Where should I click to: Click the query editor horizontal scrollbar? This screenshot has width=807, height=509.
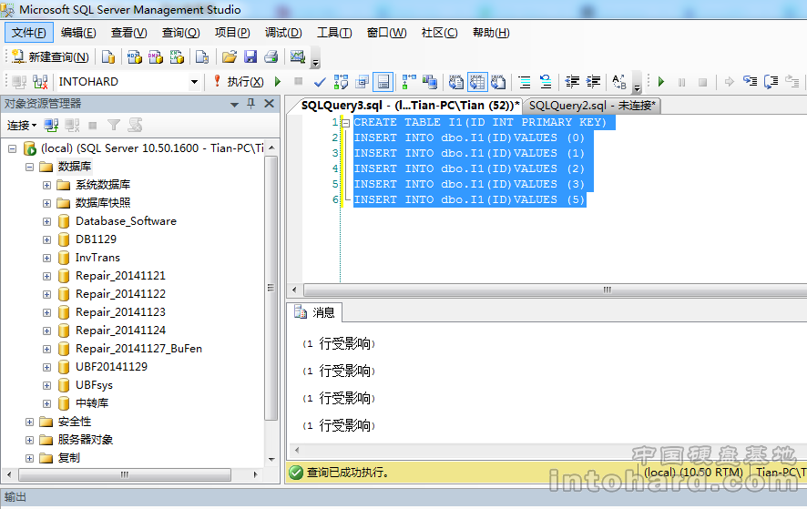click(x=556, y=290)
